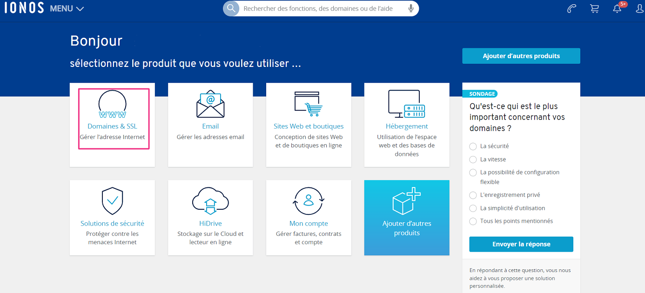
Task: Click the 'Gérer factures, contrats et compte' text
Action: click(309, 238)
